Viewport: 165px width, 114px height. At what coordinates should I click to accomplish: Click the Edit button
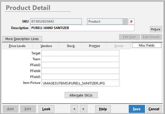point(28,109)
